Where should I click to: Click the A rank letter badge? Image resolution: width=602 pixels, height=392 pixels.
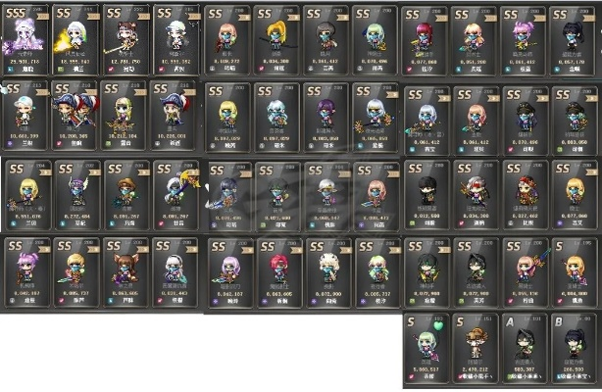[510, 321]
